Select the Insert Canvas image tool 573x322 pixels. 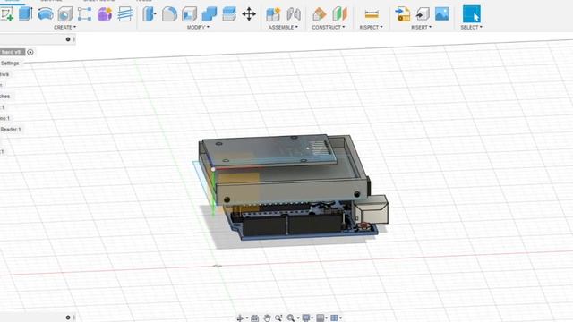tap(441, 14)
